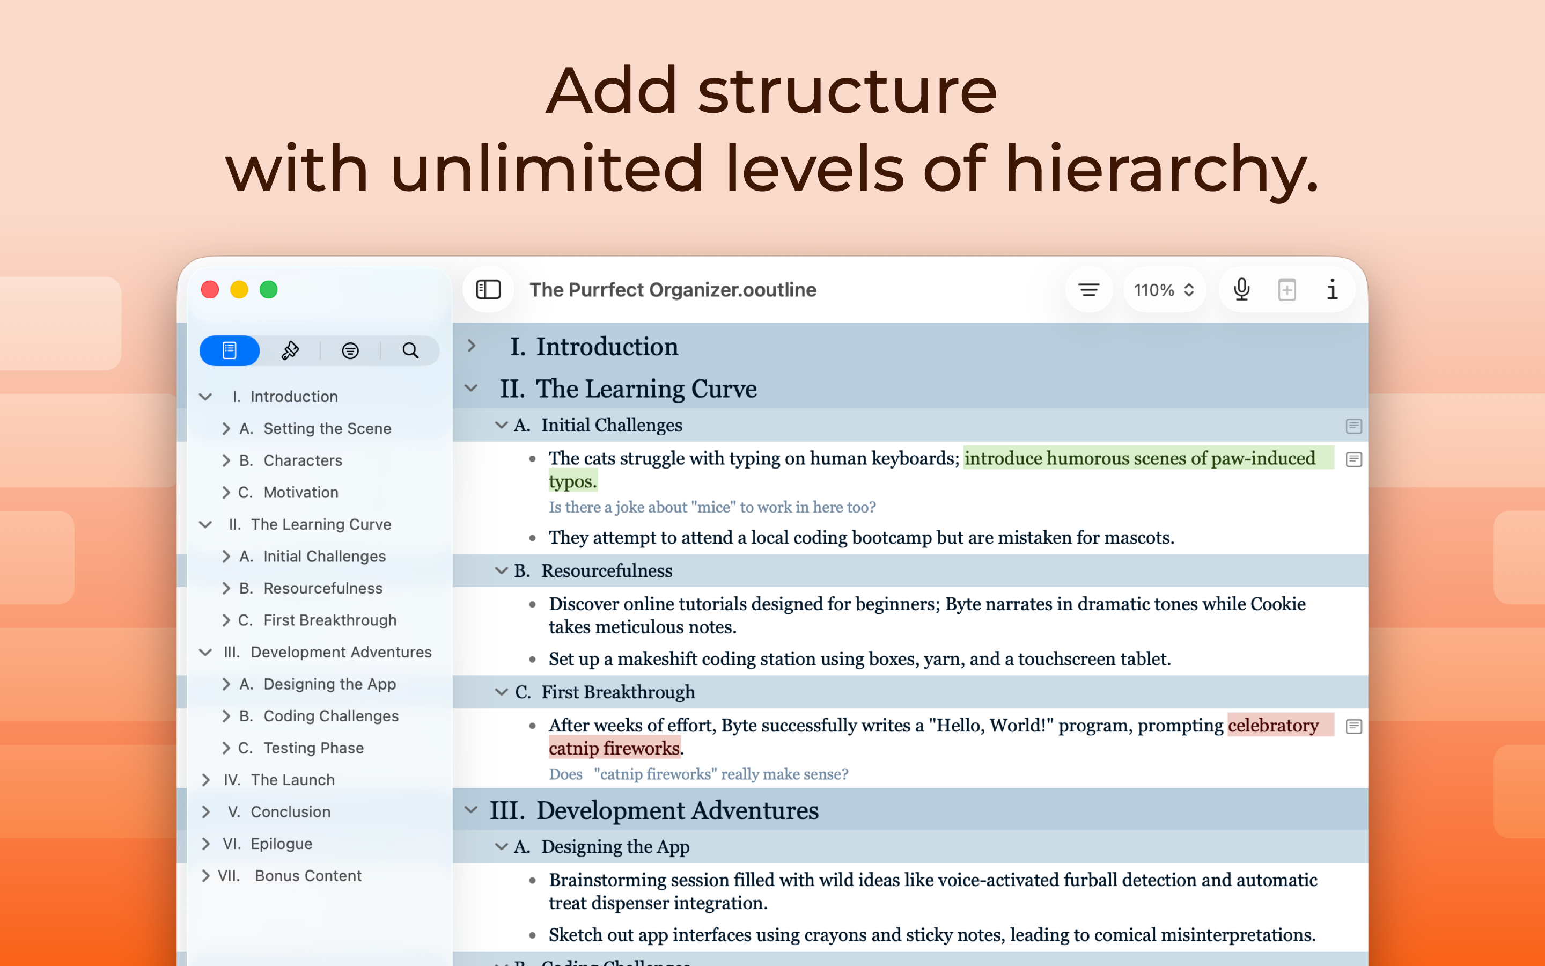
Task: Collapse A. Initial Challenges in main outline
Action: coord(501,425)
